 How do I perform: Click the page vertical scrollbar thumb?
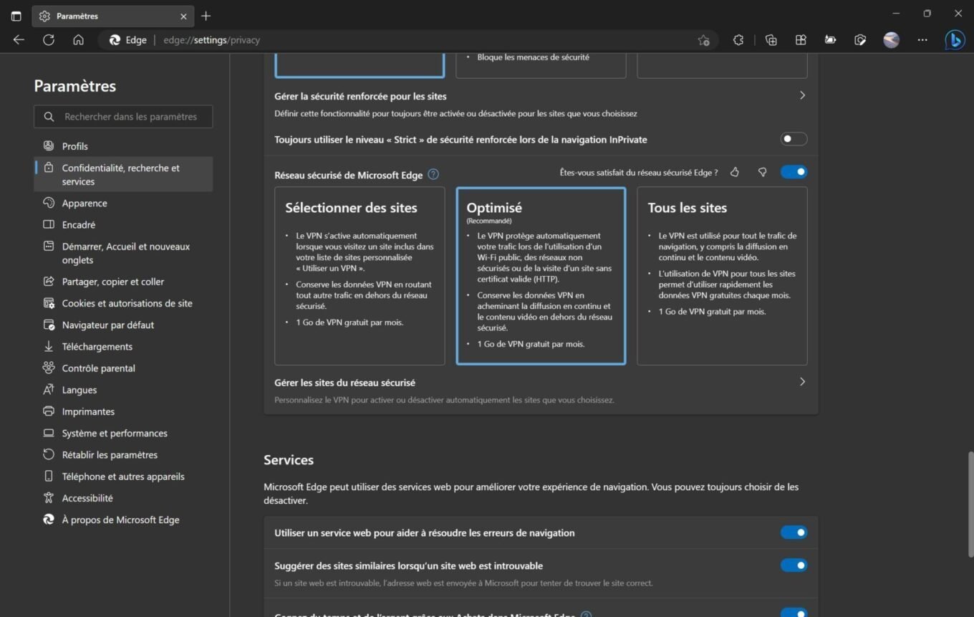(970, 504)
